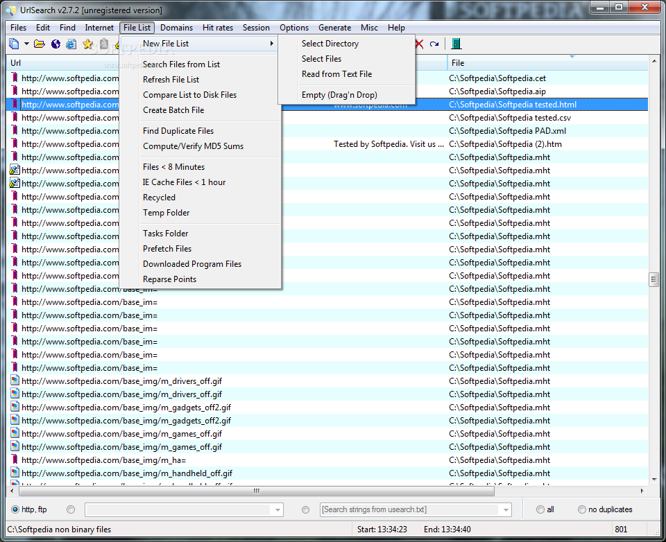Choose Downloaded Program Files entry
This screenshot has height=542, width=666.
[200, 264]
